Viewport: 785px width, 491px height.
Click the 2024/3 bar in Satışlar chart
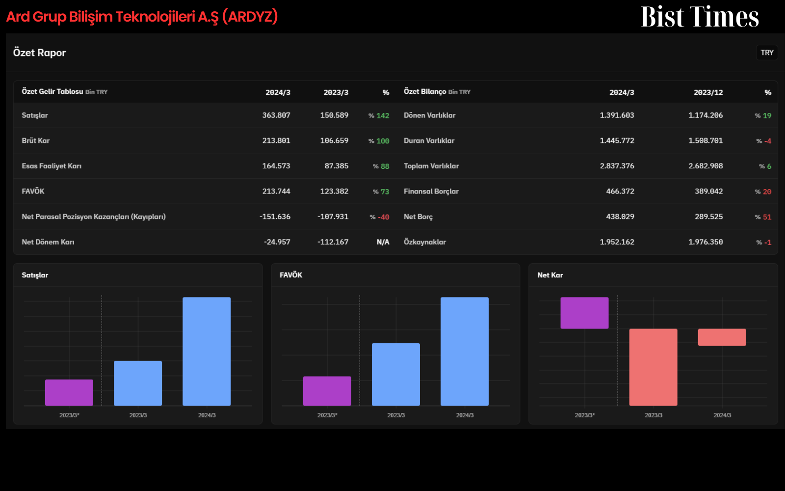click(x=207, y=352)
